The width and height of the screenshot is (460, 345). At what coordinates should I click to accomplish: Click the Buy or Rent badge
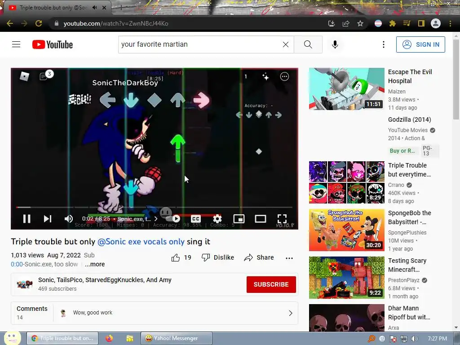click(x=402, y=151)
